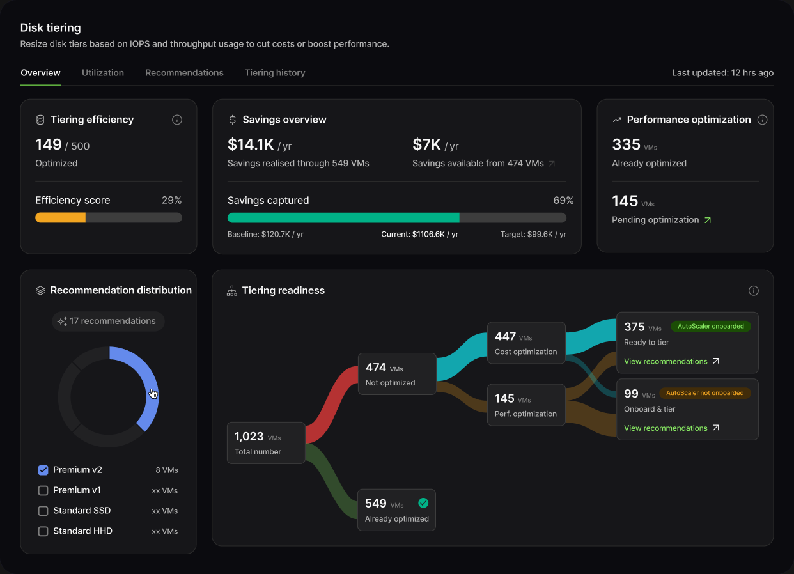This screenshot has height=574, width=794.
Task: Click the Last updated: 12 hrs ago text
Action: coord(722,73)
